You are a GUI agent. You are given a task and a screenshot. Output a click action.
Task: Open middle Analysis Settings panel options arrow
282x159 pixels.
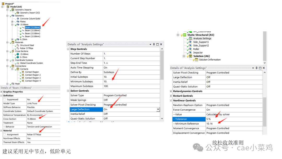(150, 44)
